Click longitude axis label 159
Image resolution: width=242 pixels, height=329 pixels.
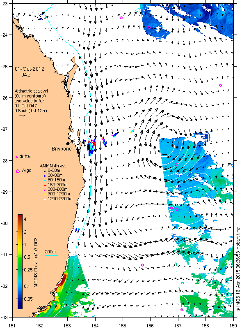[x=233, y=326]
